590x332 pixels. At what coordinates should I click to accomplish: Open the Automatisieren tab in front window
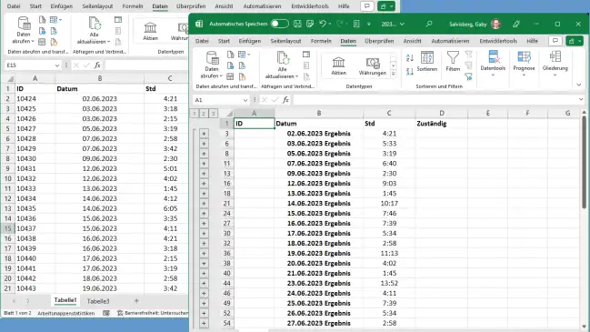point(450,41)
